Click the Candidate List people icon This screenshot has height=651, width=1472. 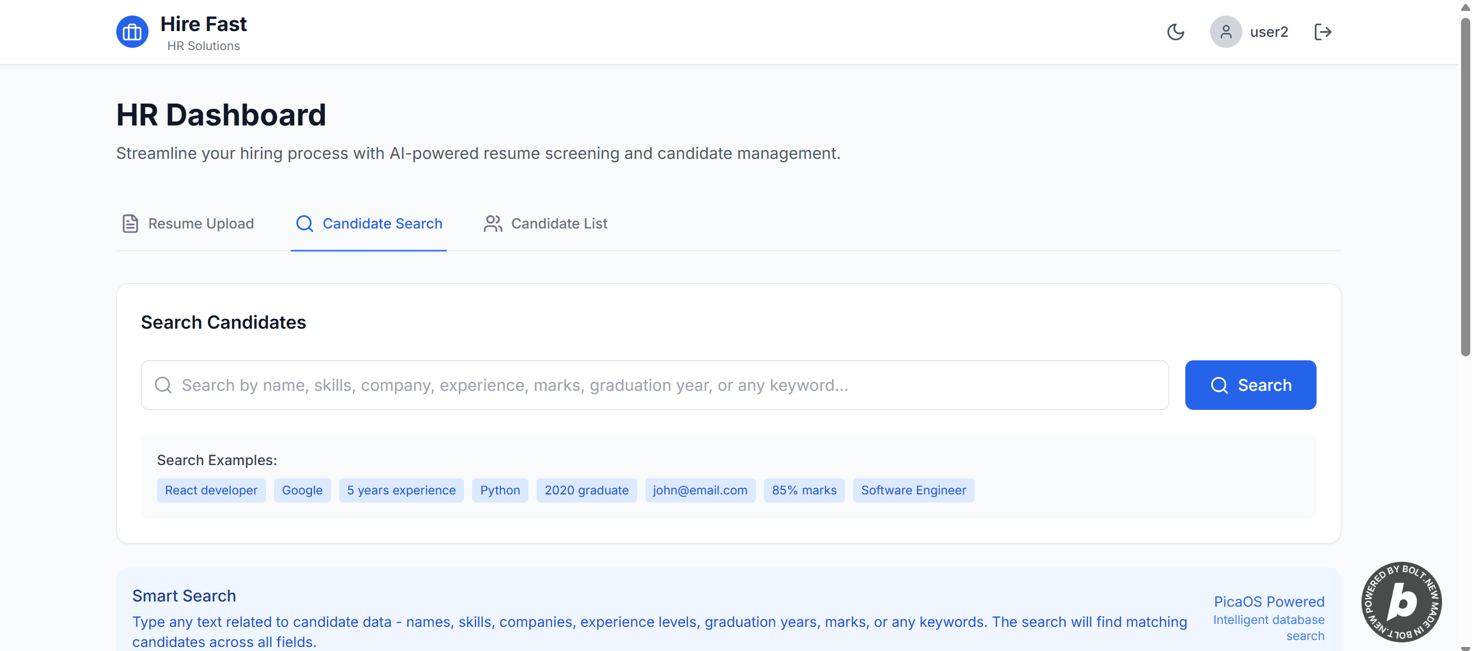coord(492,223)
